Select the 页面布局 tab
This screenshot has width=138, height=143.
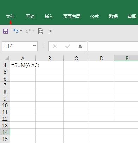[72, 17]
